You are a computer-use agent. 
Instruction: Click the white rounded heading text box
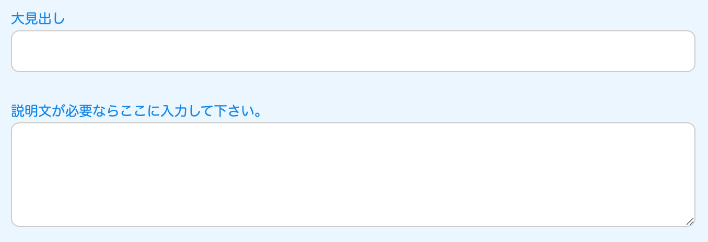(353, 51)
